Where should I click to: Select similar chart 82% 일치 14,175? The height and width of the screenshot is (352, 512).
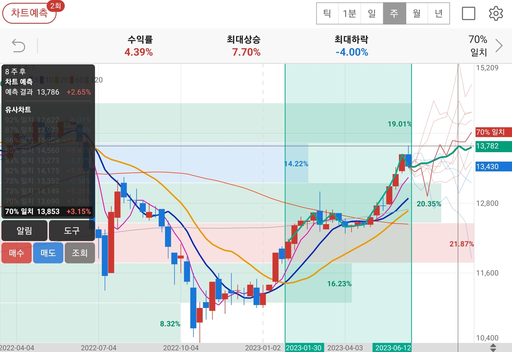48,171
